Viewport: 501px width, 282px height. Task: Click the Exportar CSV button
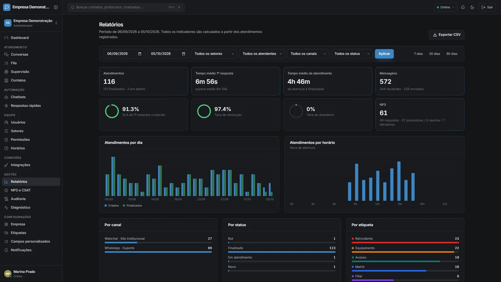(x=447, y=35)
